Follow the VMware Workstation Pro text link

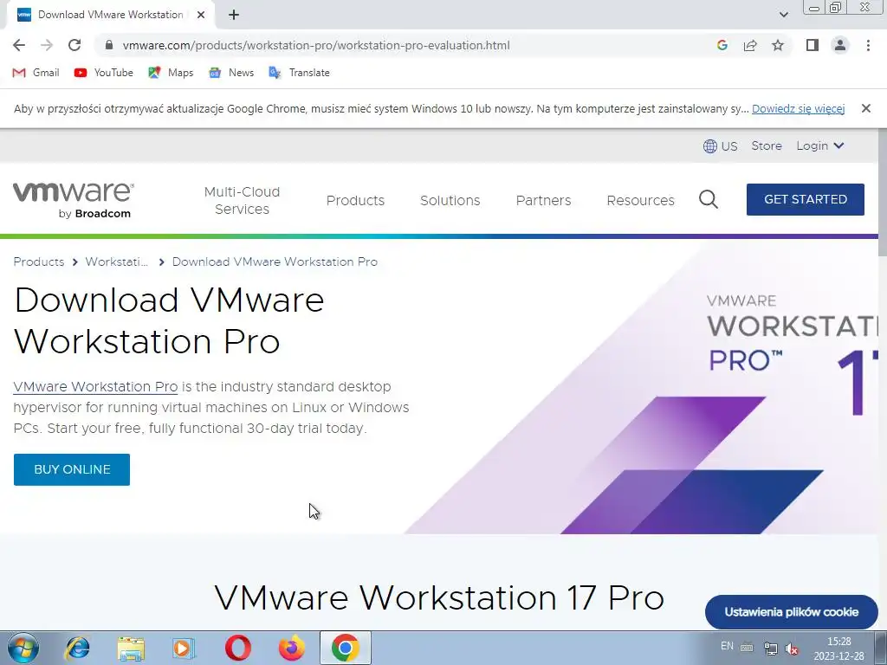(x=95, y=387)
